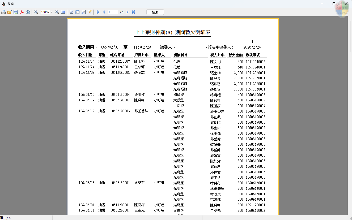Open page settings with the wrench icon
The image size is (352, 220).
click(83, 12)
